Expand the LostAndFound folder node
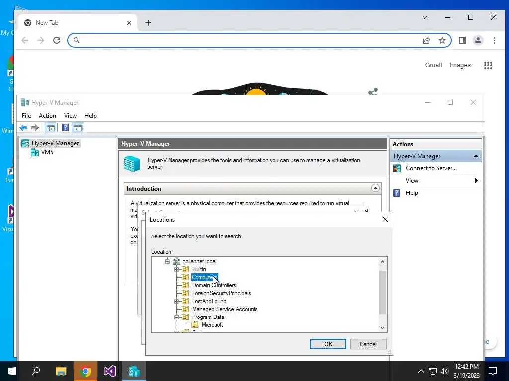Image resolution: width=509 pixels, height=381 pixels. point(176,301)
